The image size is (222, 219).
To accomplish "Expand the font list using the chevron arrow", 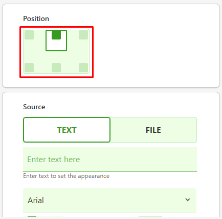I will (x=188, y=200).
